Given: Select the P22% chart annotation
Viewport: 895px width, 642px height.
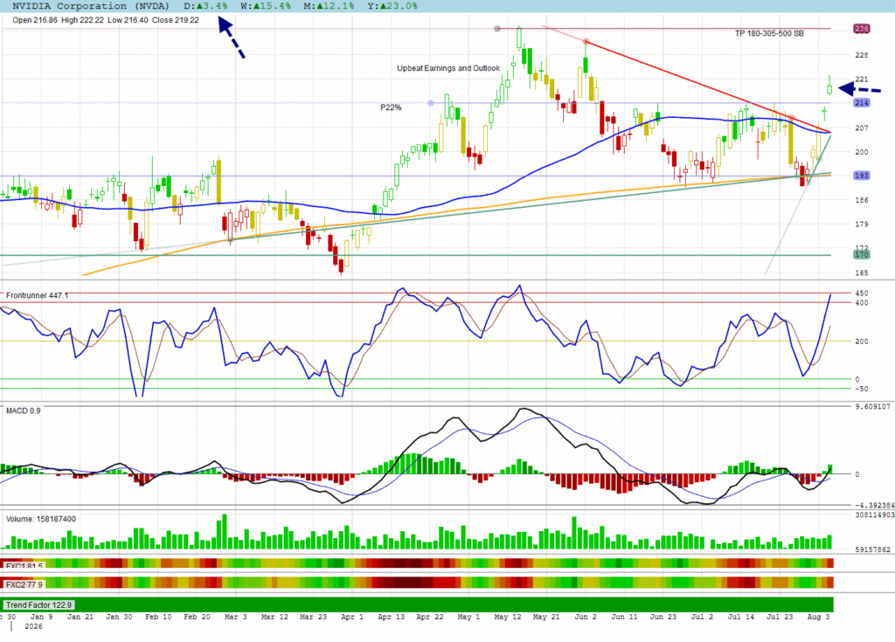Looking at the screenshot, I should pos(391,107).
